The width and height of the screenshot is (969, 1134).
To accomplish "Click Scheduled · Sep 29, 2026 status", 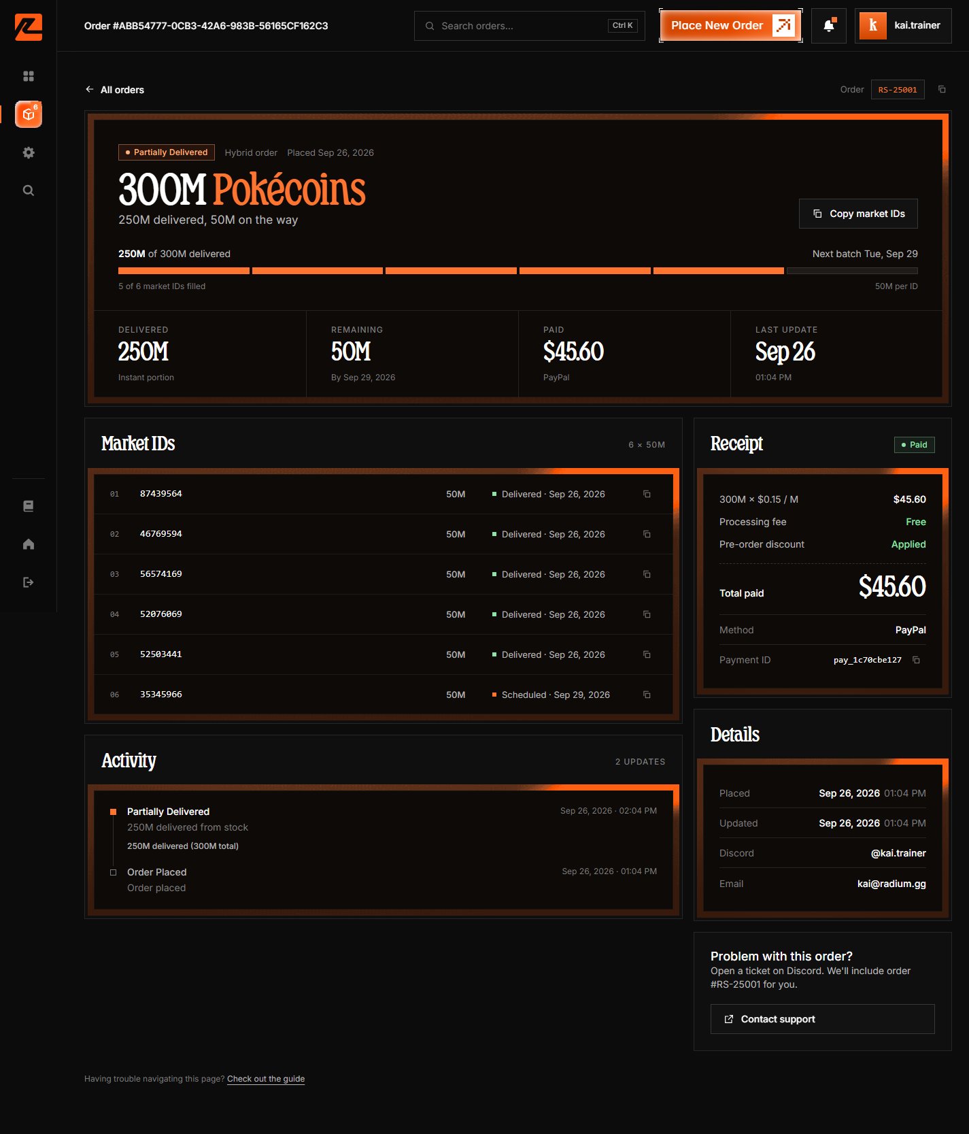I will point(551,695).
